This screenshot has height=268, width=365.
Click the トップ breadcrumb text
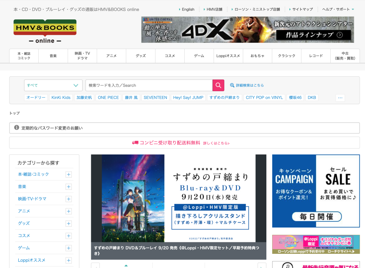pyautogui.click(x=15, y=113)
